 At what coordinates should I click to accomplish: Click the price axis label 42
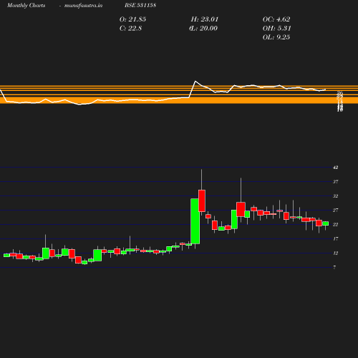(336, 168)
